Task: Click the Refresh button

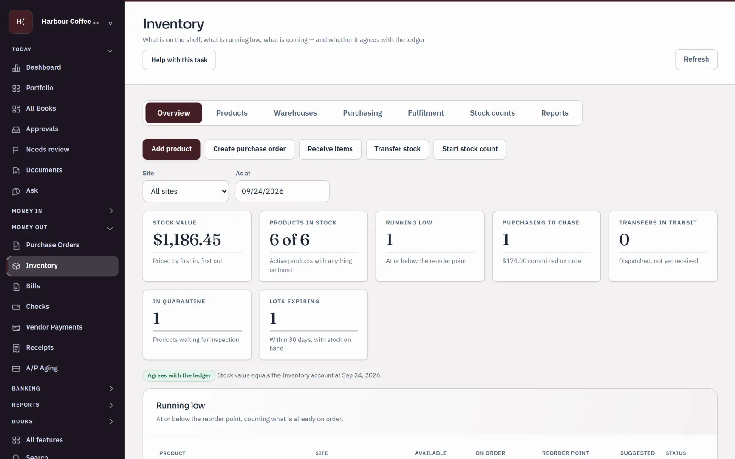Action: click(696, 60)
